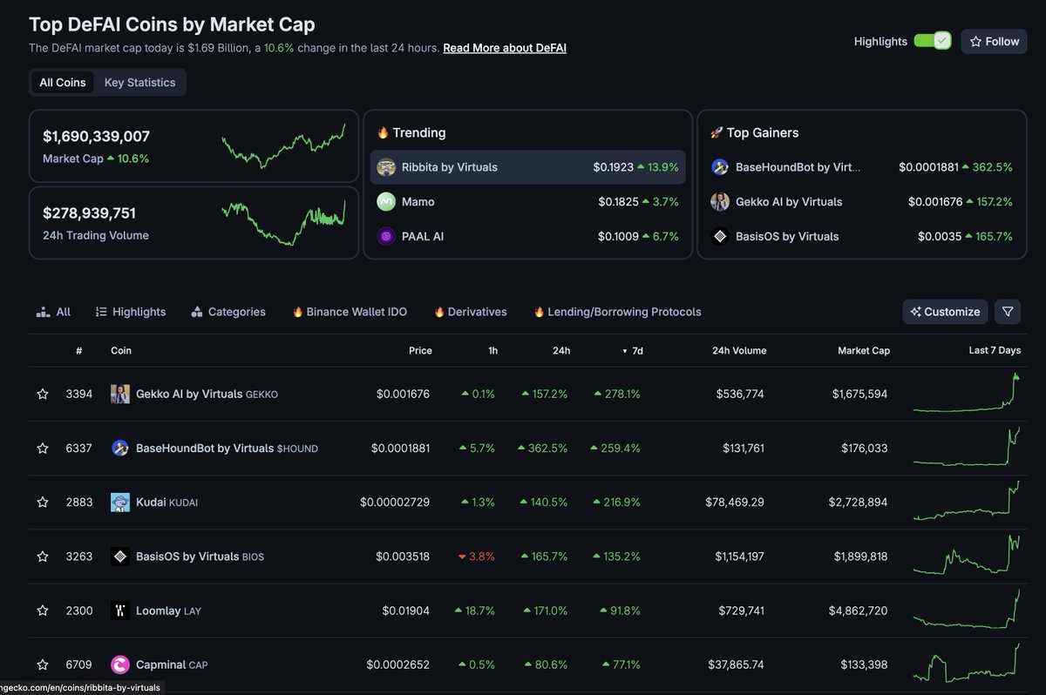Image resolution: width=1046 pixels, height=695 pixels.
Task: Click the Capminal coin logo
Action: point(120,665)
